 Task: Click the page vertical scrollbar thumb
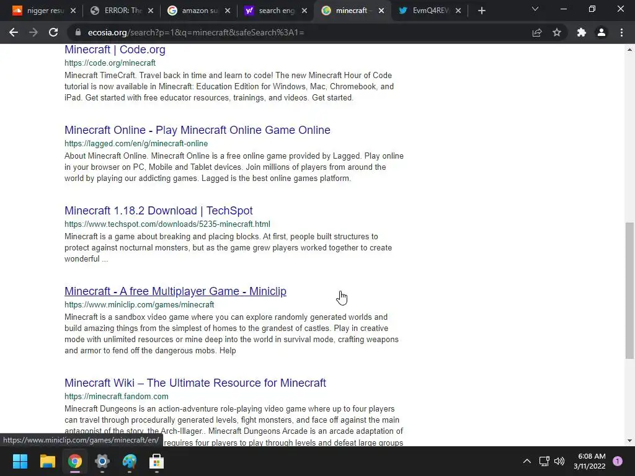(x=629, y=290)
